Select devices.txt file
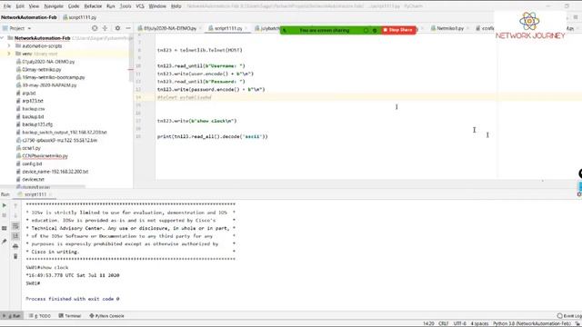 pyautogui.click(x=33, y=180)
